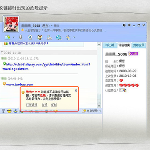This screenshot has width=150, height=150.
Task: Click the mobile message icon in the toolbar
Action: tap(49, 37)
